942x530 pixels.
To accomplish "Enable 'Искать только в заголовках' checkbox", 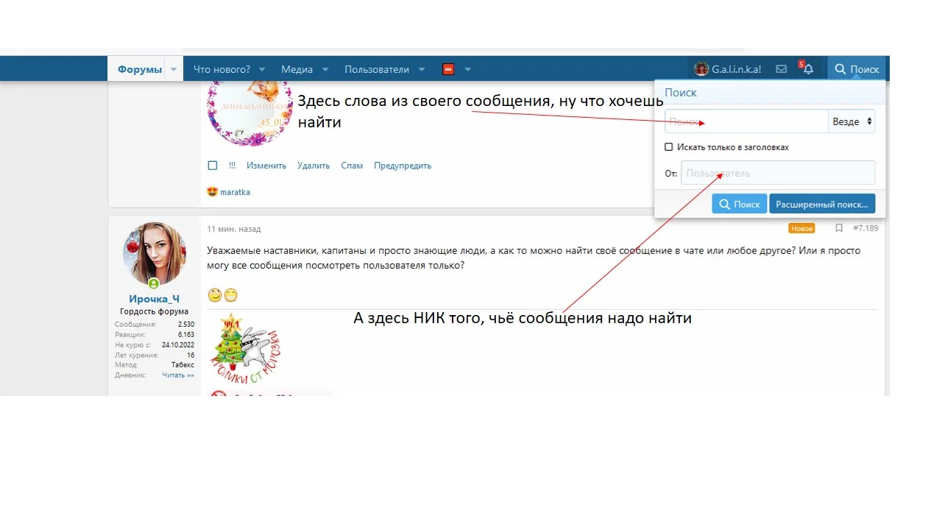I will coord(669,146).
